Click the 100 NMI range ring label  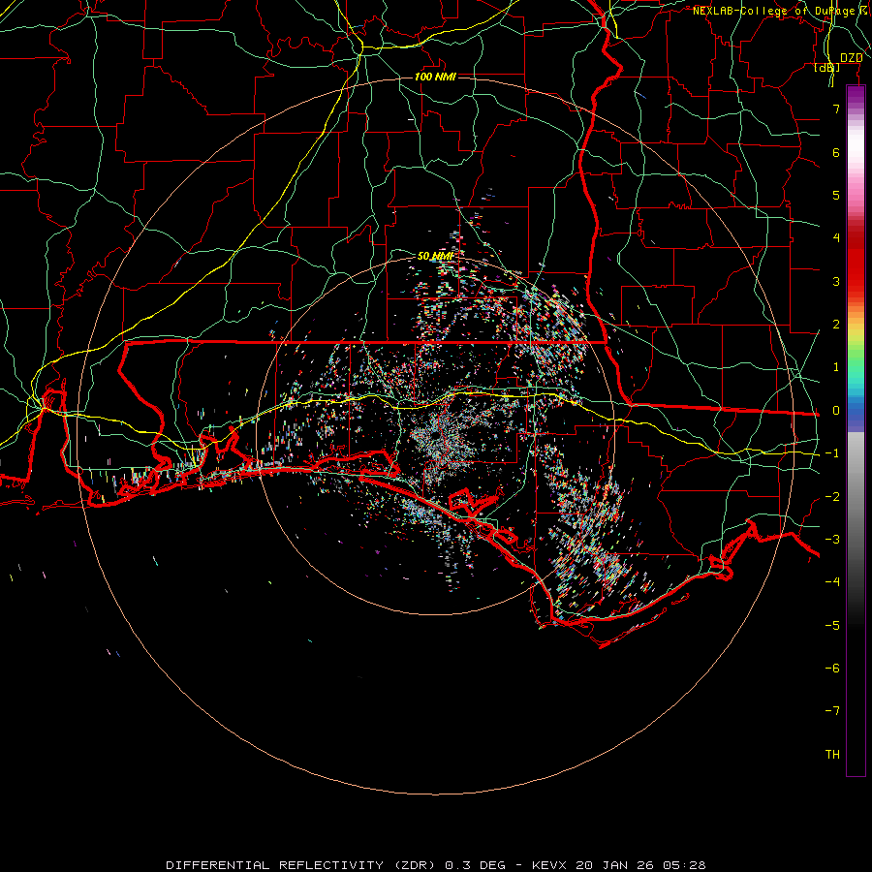point(435,77)
